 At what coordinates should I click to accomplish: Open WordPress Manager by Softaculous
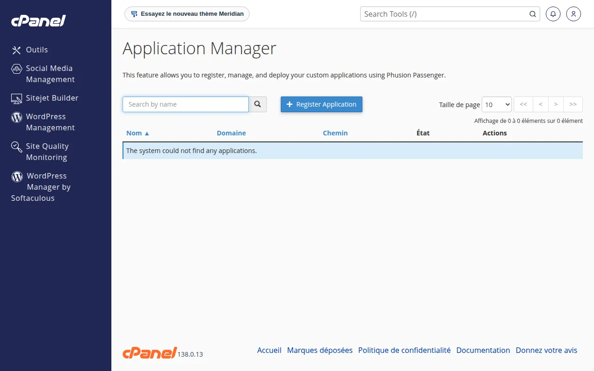41,187
